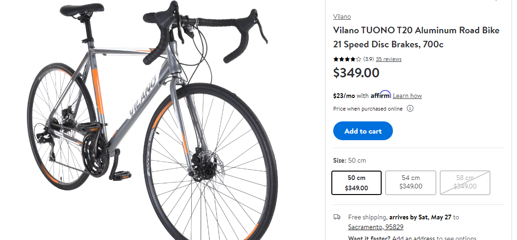Screen dimensions: 517x240
Task: Click the shipping truck icon
Action: [337, 217]
